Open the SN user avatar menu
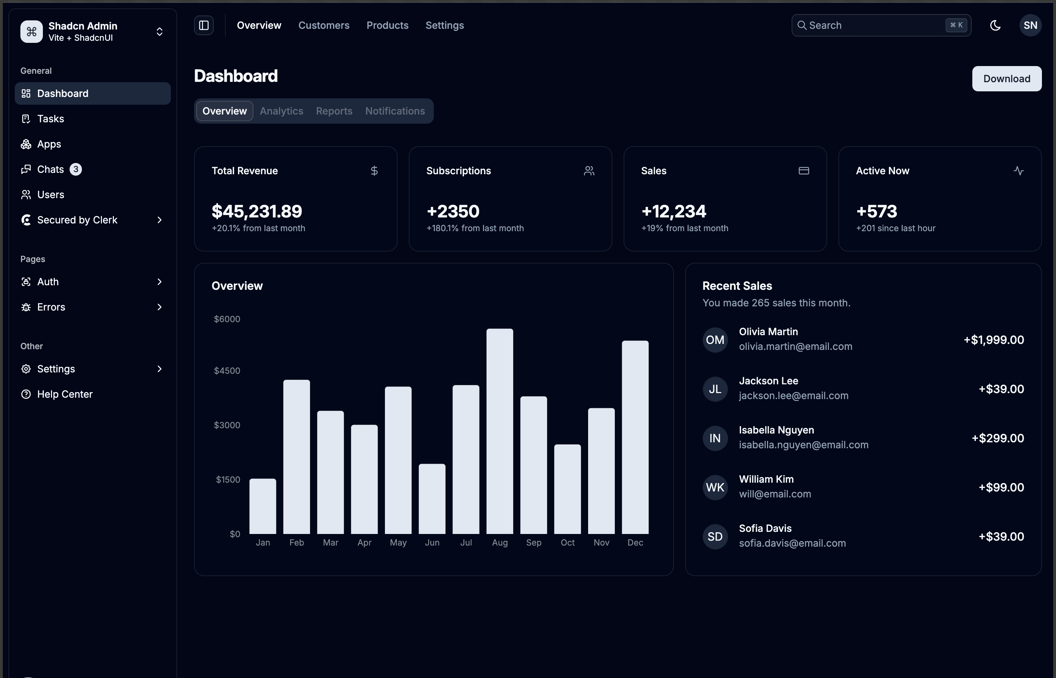The width and height of the screenshot is (1056, 678). pos(1030,25)
